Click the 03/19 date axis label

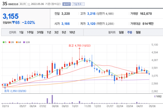click(5, 106)
